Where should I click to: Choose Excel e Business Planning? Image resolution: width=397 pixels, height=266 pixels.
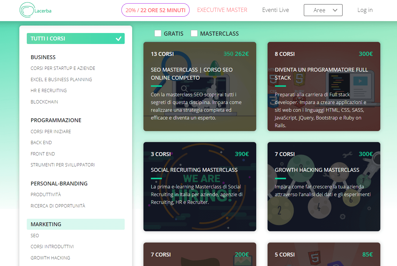(x=61, y=80)
